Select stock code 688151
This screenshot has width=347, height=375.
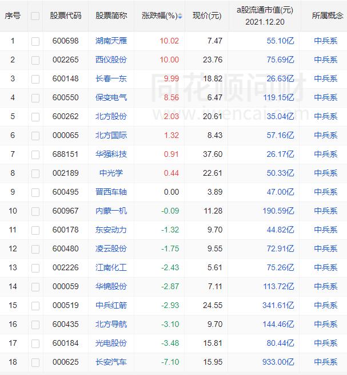tap(66, 154)
